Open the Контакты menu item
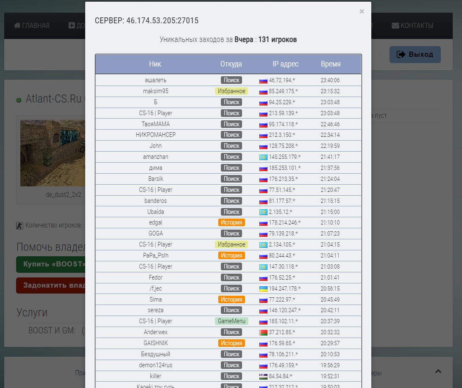Screen dimensions: 462x388 pos(412,25)
